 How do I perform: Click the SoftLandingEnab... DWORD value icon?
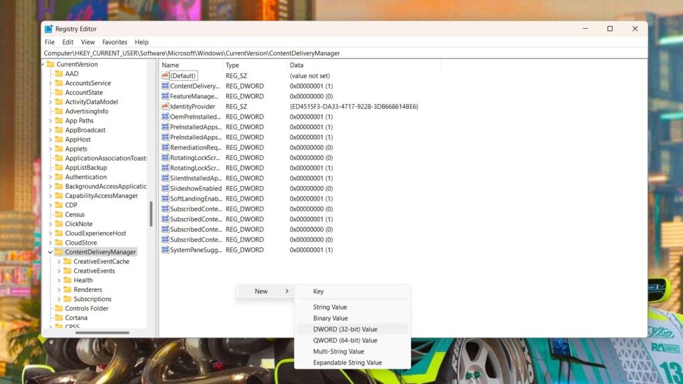(165, 199)
